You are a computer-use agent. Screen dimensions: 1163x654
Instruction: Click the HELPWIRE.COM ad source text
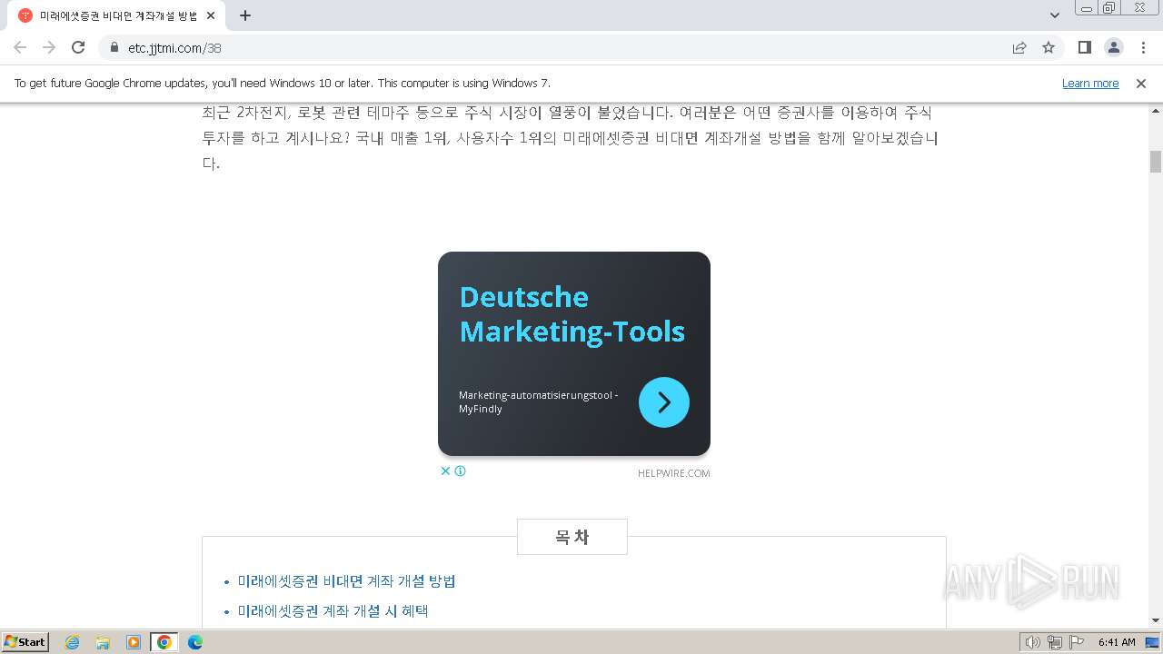tap(673, 473)
